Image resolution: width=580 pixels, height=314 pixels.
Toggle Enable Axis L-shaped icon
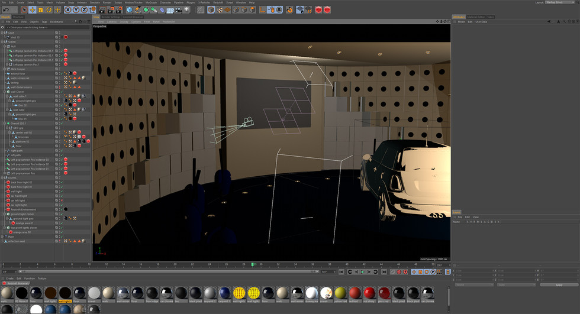[x=263, y=10]
